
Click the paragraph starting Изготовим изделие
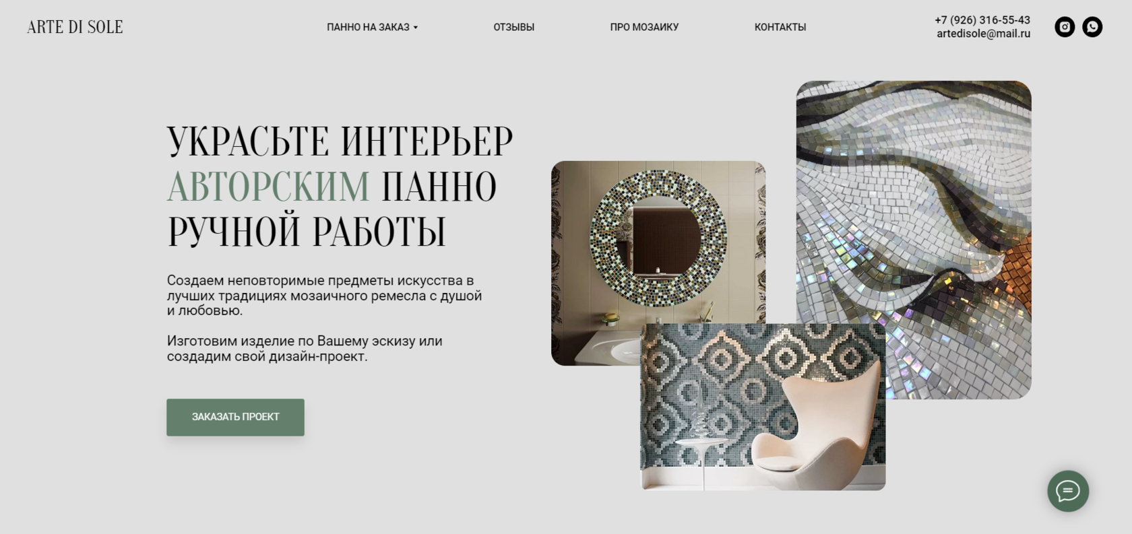305,349
